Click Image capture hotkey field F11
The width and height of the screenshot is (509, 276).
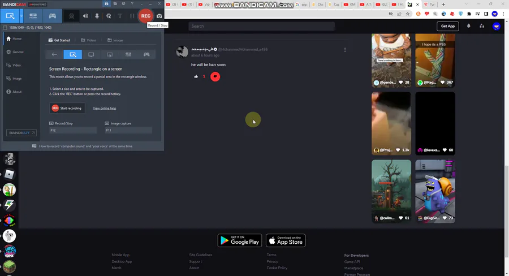(128, 130)
